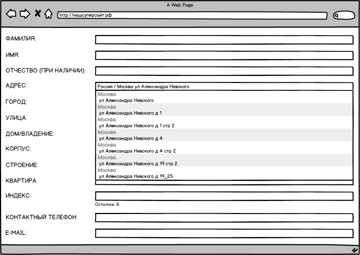Open the home page icon
Screen dimensions: 360x255
(48, 14)
